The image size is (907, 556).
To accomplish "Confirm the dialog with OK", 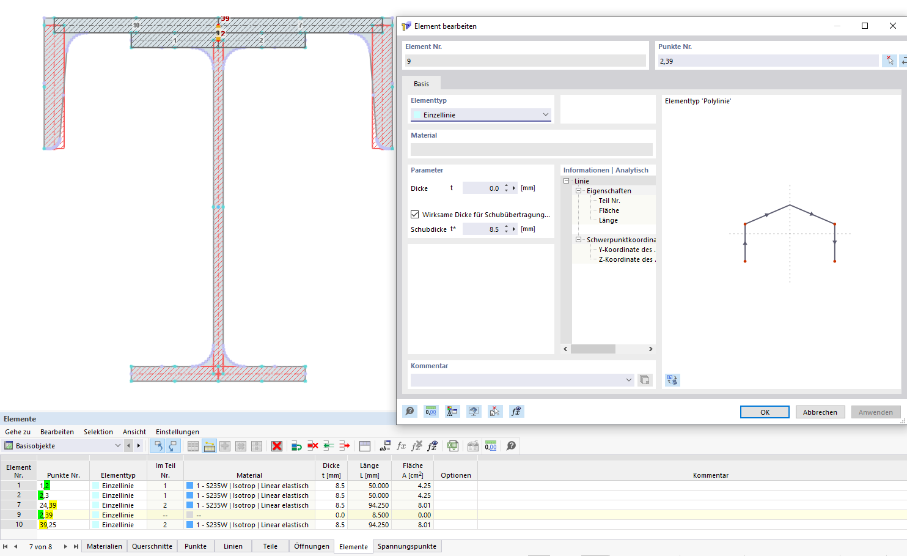I will pos(765,412).
